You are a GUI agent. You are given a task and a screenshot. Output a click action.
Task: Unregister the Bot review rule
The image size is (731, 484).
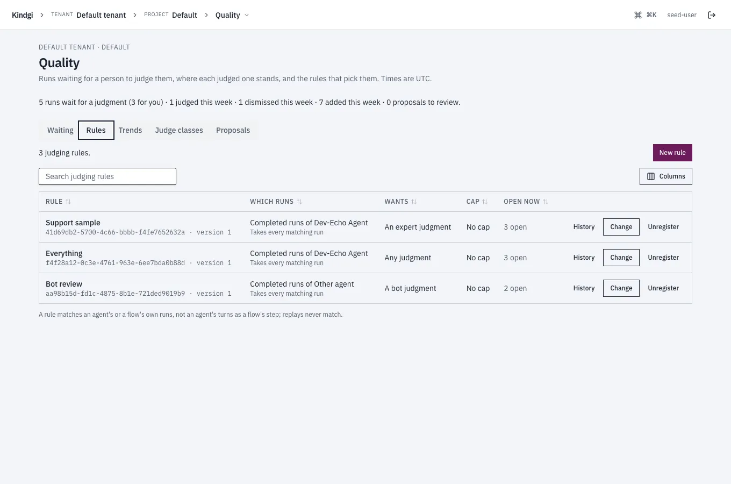663,288
